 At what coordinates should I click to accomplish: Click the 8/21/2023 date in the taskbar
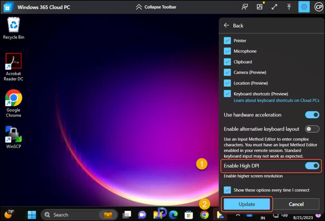click(303, 218)
